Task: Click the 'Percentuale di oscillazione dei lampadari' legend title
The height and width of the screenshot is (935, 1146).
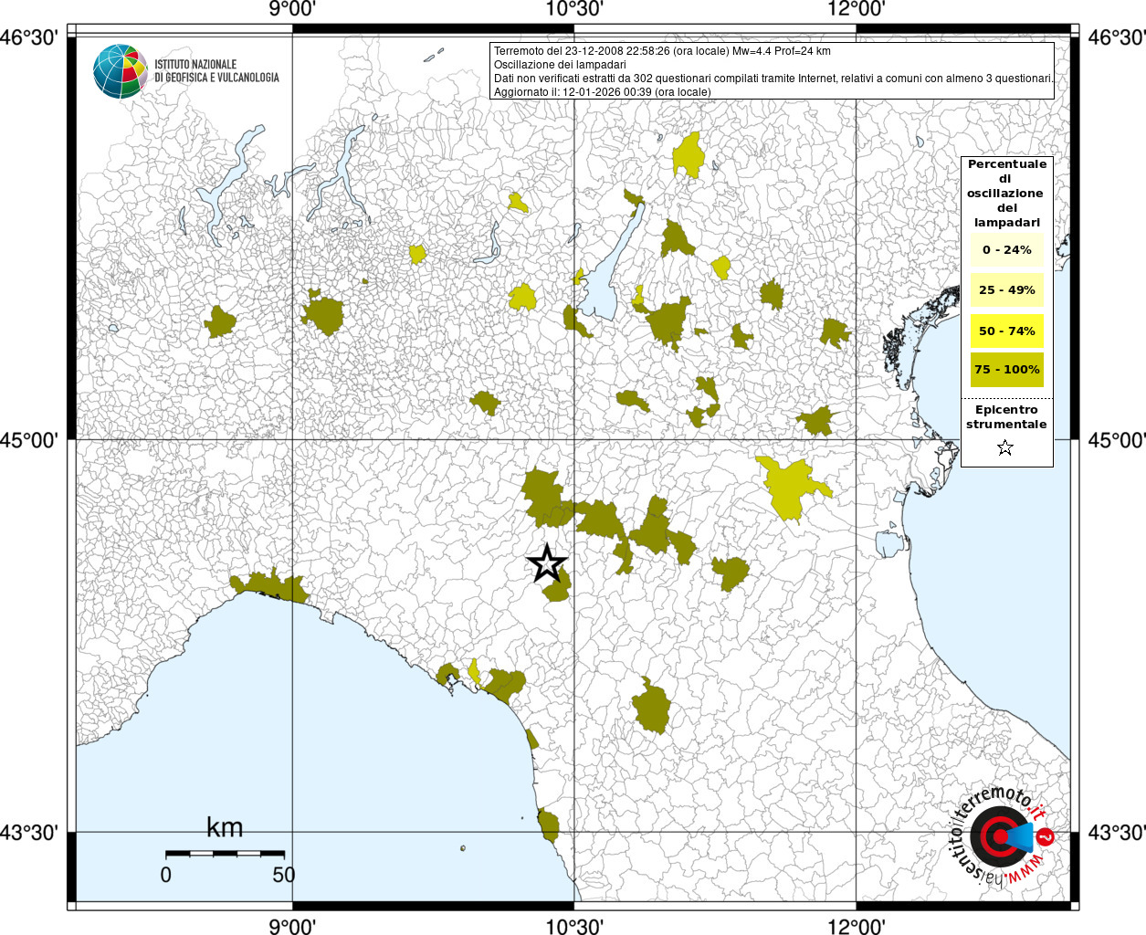Action: (1006, 194)
